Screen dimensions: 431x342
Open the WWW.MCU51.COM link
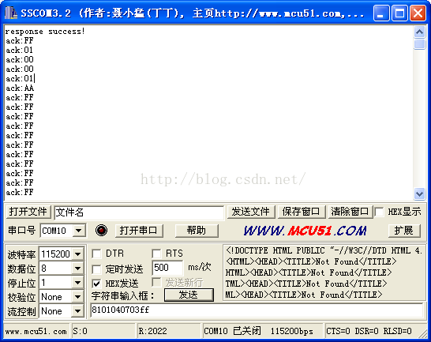pyautogui.click(x=305, y=231)
